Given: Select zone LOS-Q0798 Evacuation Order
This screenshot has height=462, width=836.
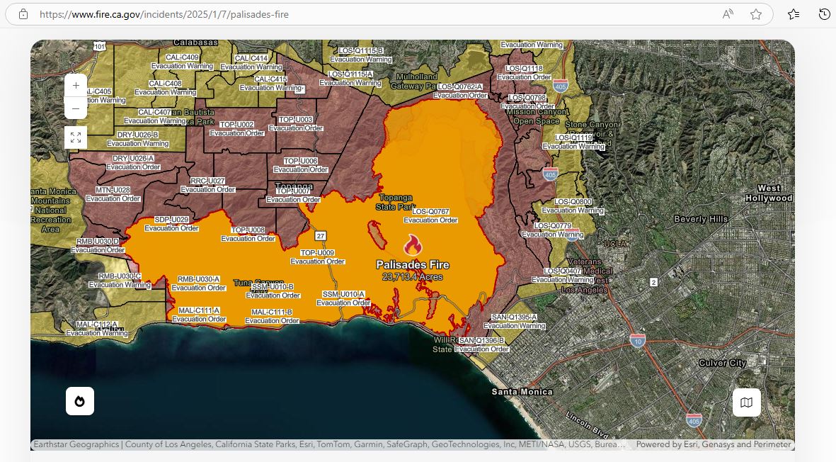Looking at the screenshot, I should pyautogui.click(x=527, y=102).
